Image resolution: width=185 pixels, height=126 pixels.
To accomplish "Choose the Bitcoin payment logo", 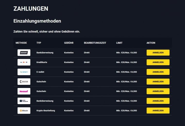I will 24,111.
